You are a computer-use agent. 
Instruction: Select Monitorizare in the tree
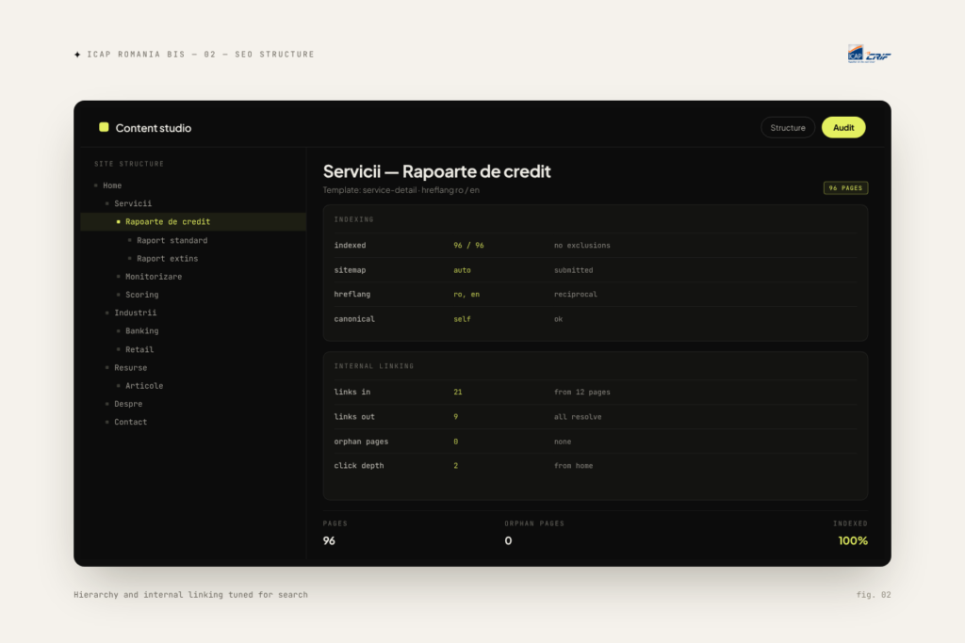[154, 277]
